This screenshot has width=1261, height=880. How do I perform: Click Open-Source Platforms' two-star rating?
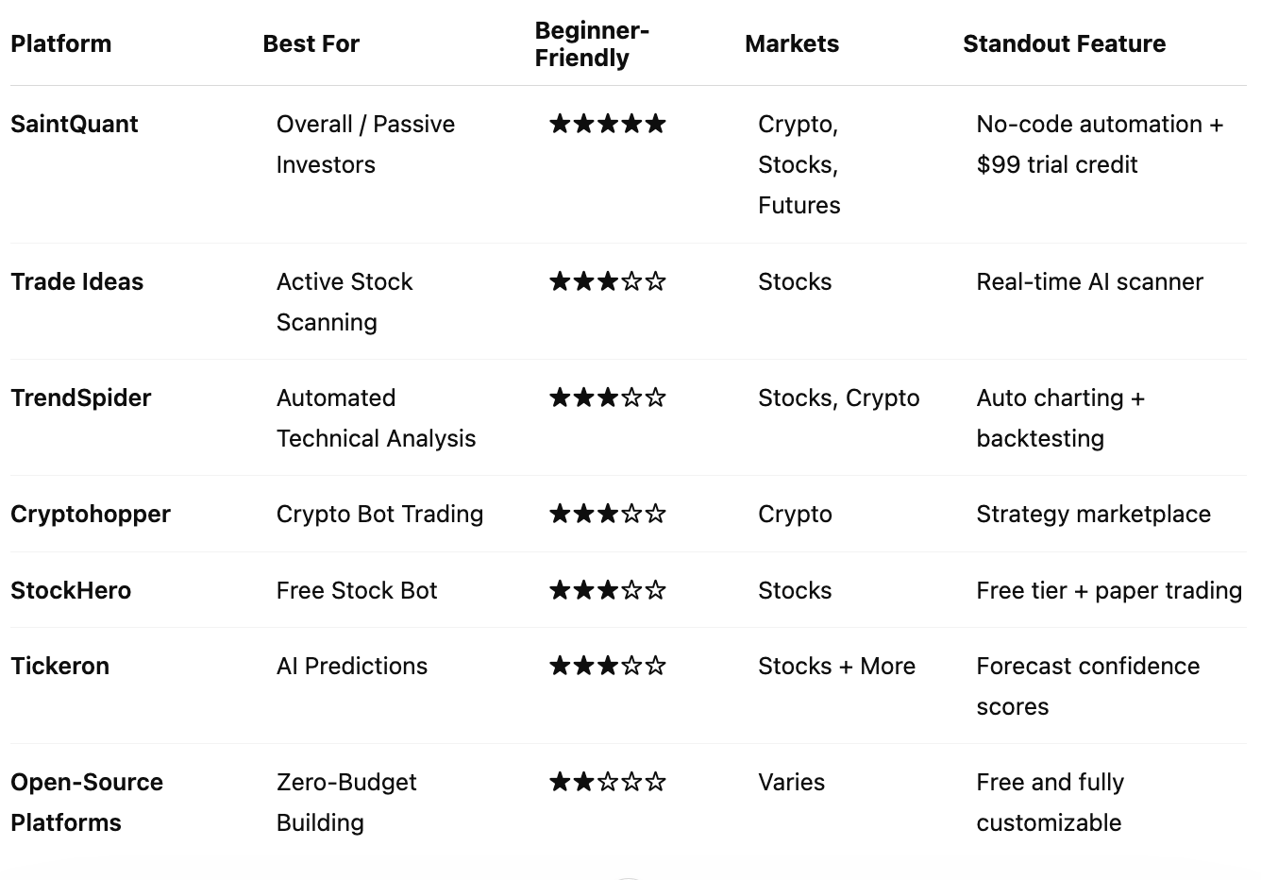(608, 782)
